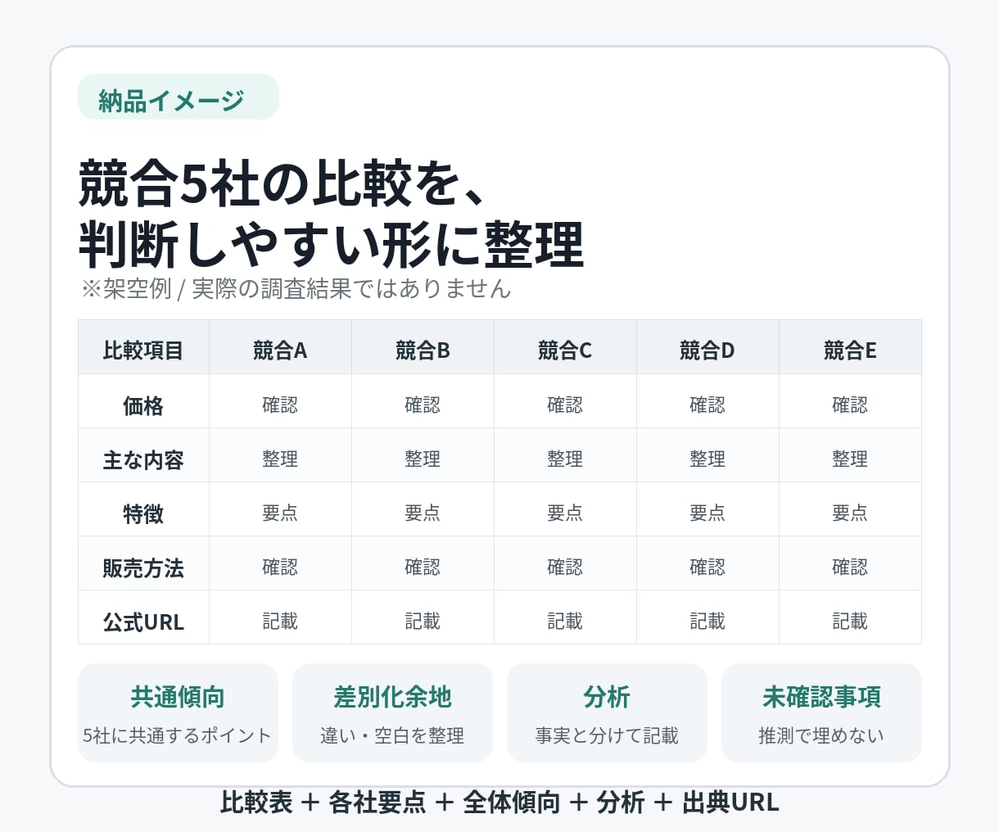Select the 競合E column header
The height and width of the screenshot is (832, 999).
click(850, 347)
